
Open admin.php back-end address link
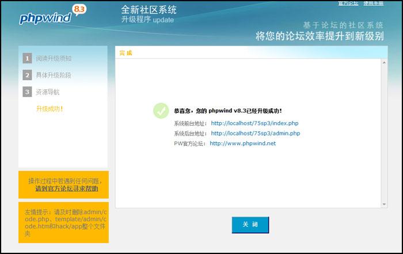click(x=256, y=133)
